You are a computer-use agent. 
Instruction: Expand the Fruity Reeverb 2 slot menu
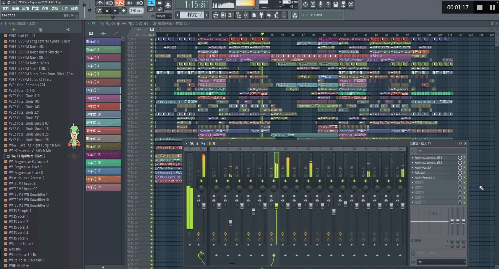pos(412,178)
